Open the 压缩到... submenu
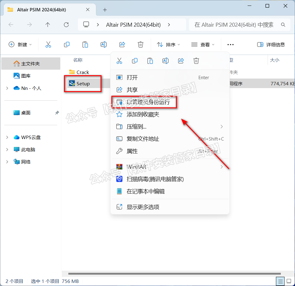295x286 pixels. [170, 127]
